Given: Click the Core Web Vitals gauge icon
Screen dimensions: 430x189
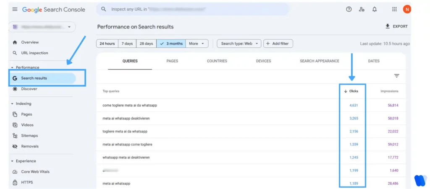Looking at the screenshot, I should tap(15, 172).
